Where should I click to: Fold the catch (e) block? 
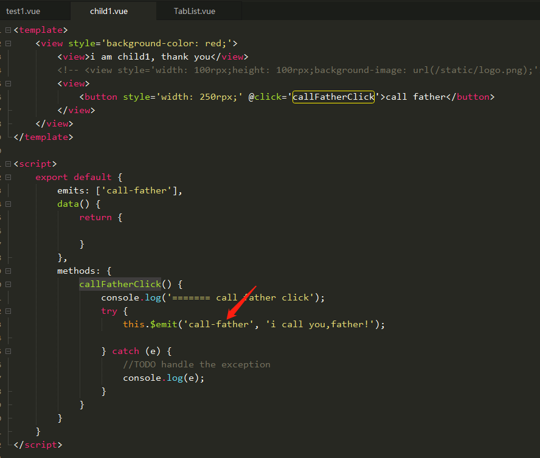pyautogui.click(x=9, y=351)
